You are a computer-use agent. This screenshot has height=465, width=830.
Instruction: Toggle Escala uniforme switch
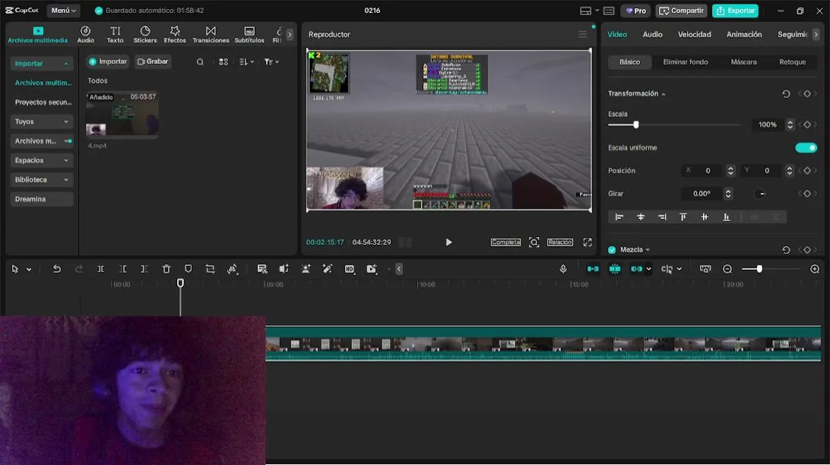coord(806,148)
